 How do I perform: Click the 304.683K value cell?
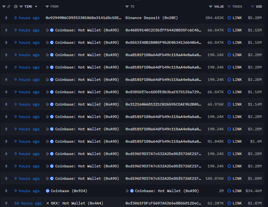[x=215, y=18]
